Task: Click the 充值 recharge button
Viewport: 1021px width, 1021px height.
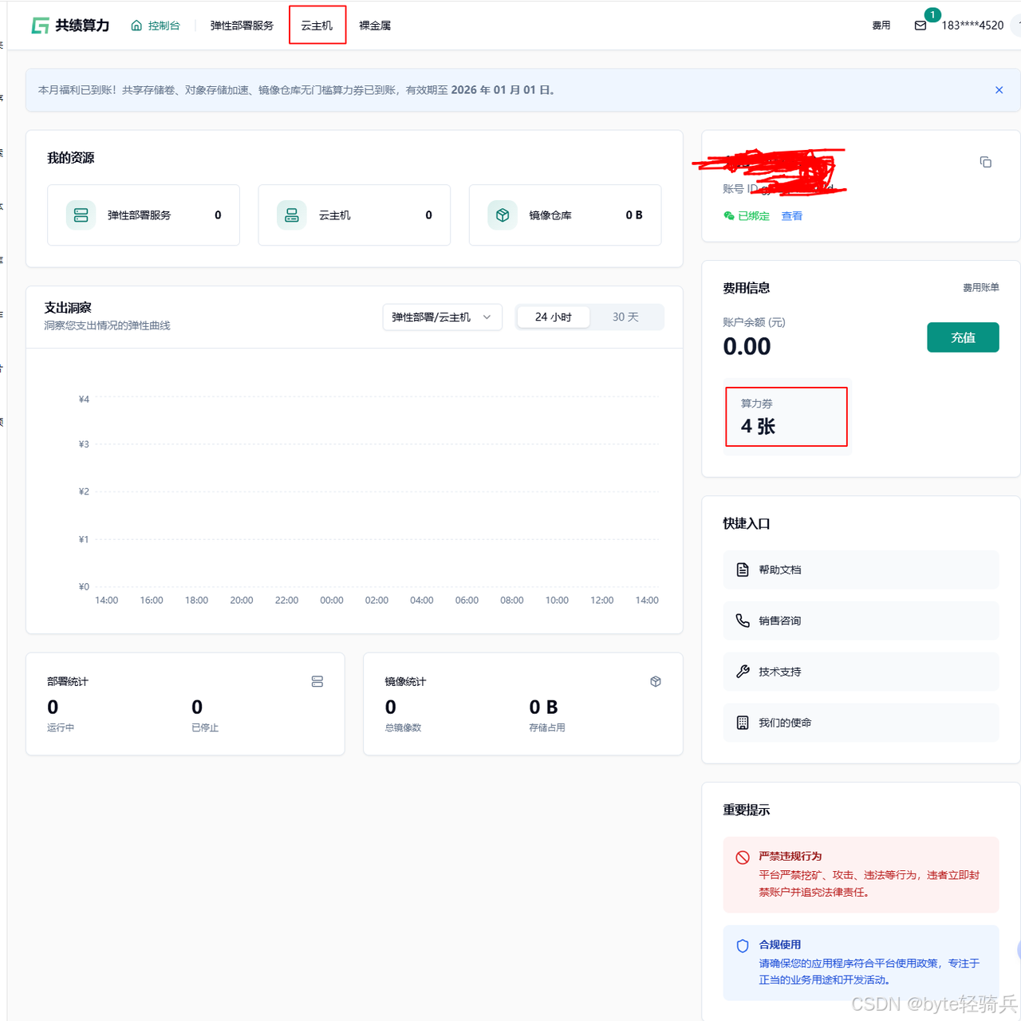Action: click(963, 337)
